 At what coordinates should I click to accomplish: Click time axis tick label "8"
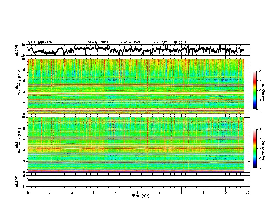pyautogui.click(x=204, y=193)
